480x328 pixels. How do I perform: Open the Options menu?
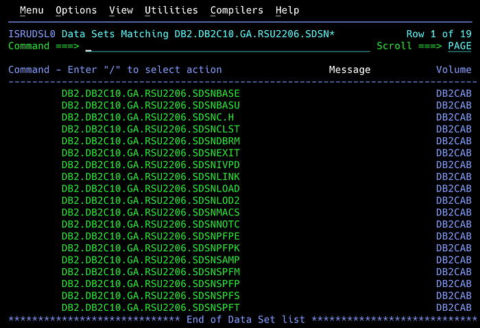[x=76, y=10]
